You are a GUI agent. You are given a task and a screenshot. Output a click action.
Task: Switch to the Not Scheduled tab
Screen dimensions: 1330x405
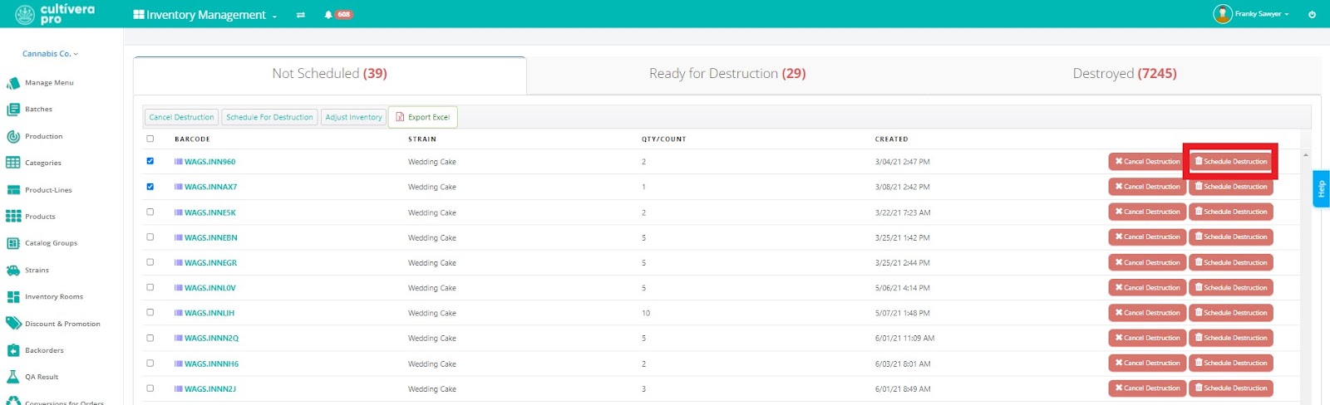pos(330,74)
